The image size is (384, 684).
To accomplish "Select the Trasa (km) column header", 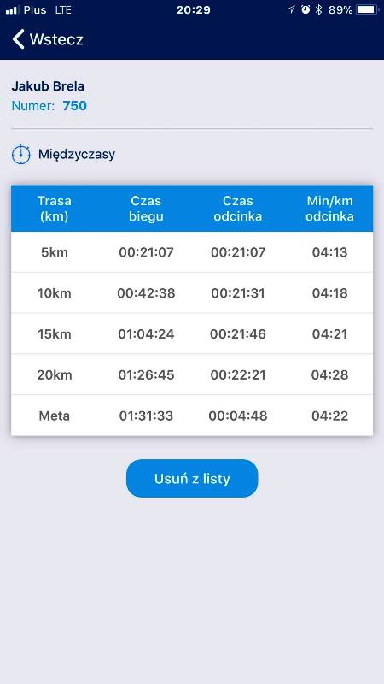I will click(55, 209).
